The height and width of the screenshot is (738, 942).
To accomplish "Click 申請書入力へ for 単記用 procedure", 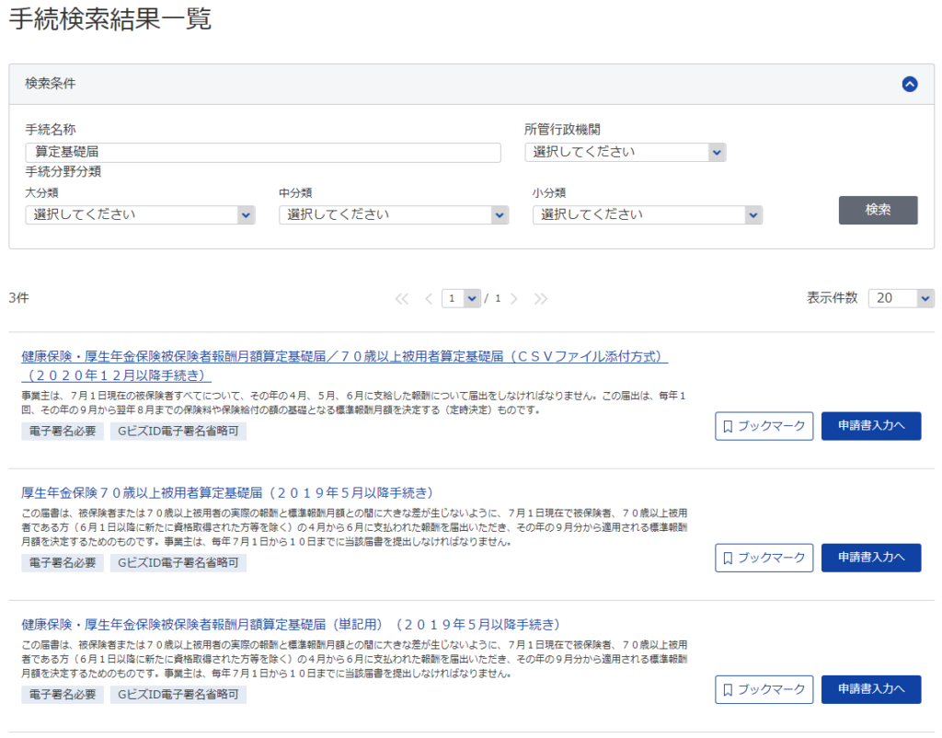I will tap(870, 689).
